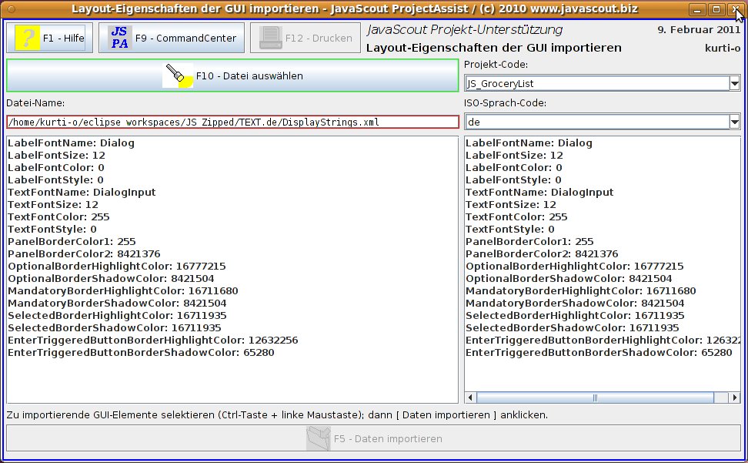748x463 pixels.
Task: Expand the Projekt-Code dropdown arrow
Action: 734,83
